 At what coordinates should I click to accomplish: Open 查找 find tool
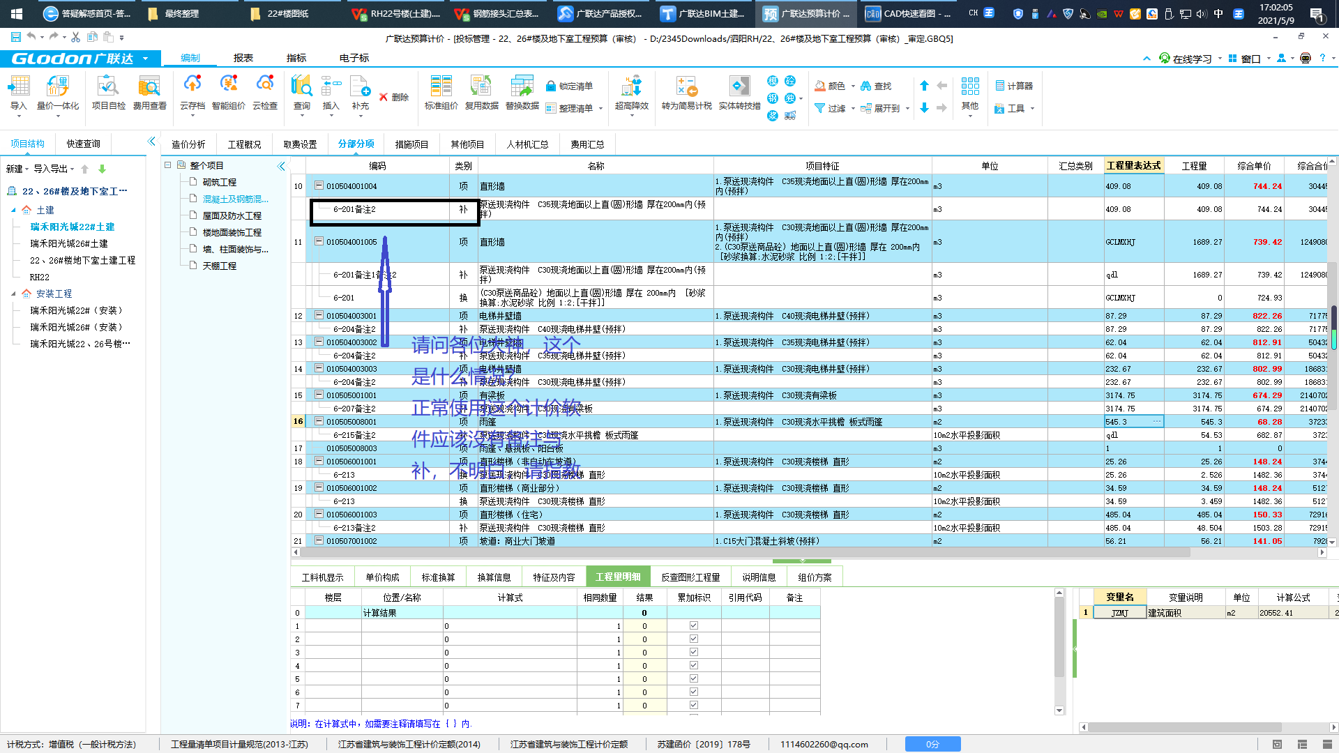[x=876, y=86]
